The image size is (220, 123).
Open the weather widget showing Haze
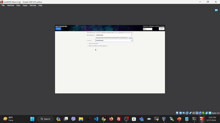point(8,119)
